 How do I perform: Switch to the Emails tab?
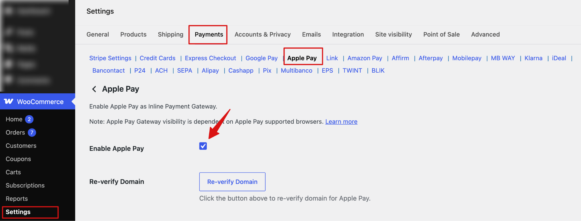311,34
